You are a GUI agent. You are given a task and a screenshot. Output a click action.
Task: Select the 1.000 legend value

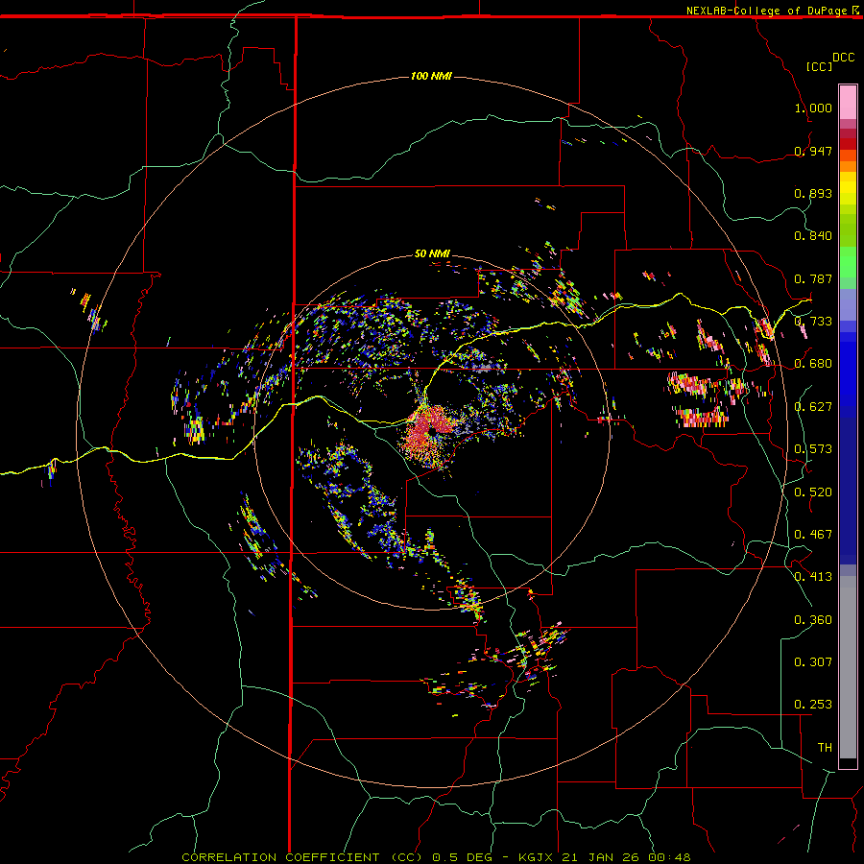pyautogui.click(x=813, y=108)
